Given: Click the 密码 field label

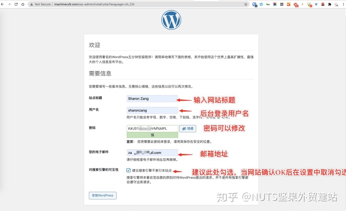Looking at the screenshot, I should [92, 128].
